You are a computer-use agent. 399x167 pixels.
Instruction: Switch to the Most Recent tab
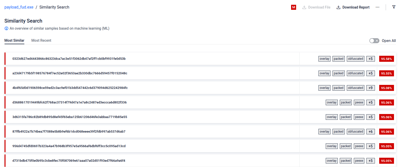(41, 40)
